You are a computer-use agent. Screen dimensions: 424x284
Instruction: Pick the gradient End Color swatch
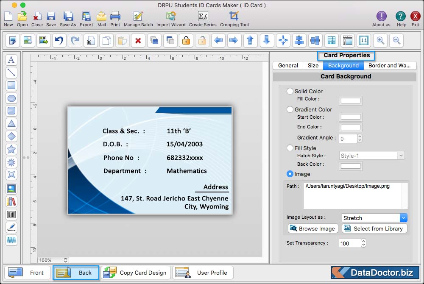tap(351, 127)
